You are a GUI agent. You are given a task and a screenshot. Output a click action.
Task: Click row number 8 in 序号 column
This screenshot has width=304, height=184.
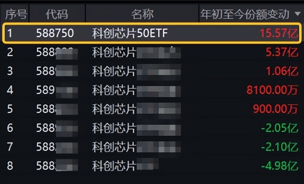tap(10, 165)
